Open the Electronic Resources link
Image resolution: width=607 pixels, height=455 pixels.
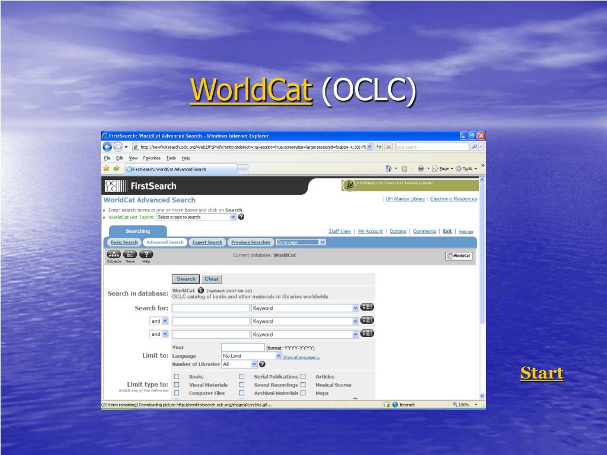click(453, 199)
